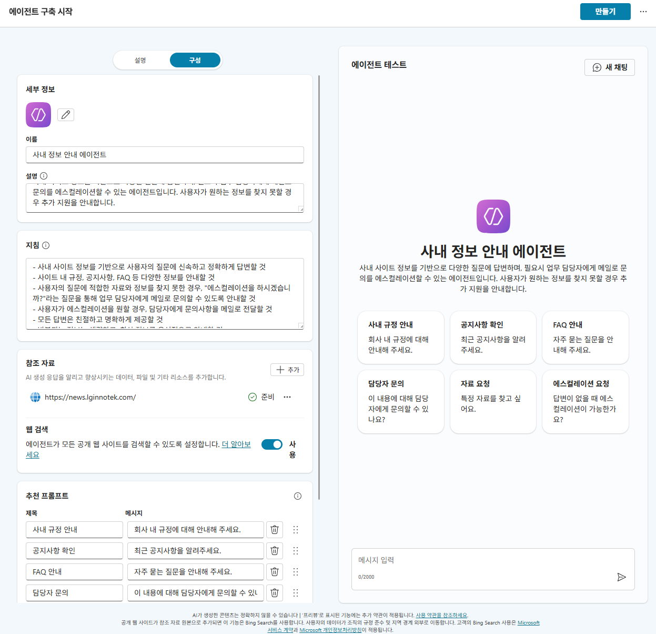
Task: Delete the 사내 규정 안내 prompt row
Action: [x=275, y=530]
